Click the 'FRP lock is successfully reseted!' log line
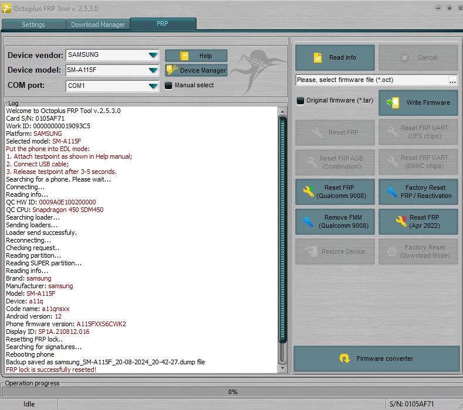The image size is (463, 410). pyautogui.click(x=51, y=370)
